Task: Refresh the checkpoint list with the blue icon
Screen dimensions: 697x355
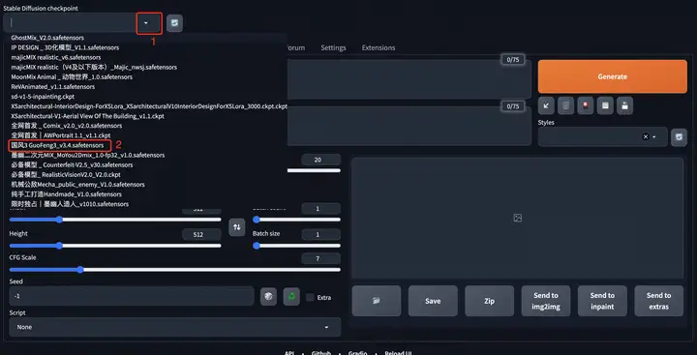Action: 174,23
